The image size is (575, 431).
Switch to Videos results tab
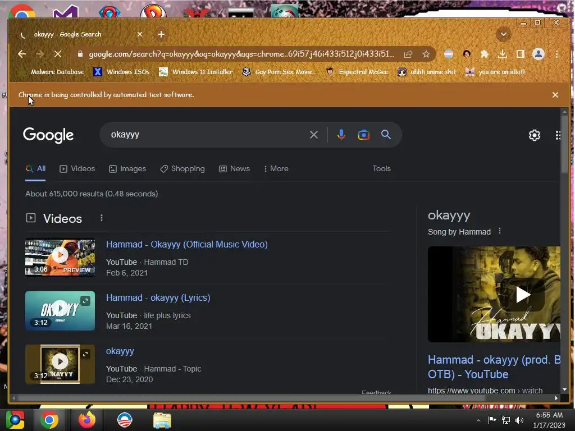(77, 169)
